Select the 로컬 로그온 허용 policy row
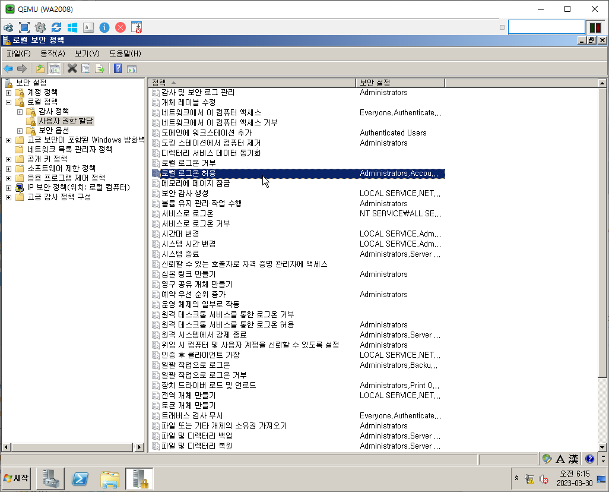 (x=299, y=174)
